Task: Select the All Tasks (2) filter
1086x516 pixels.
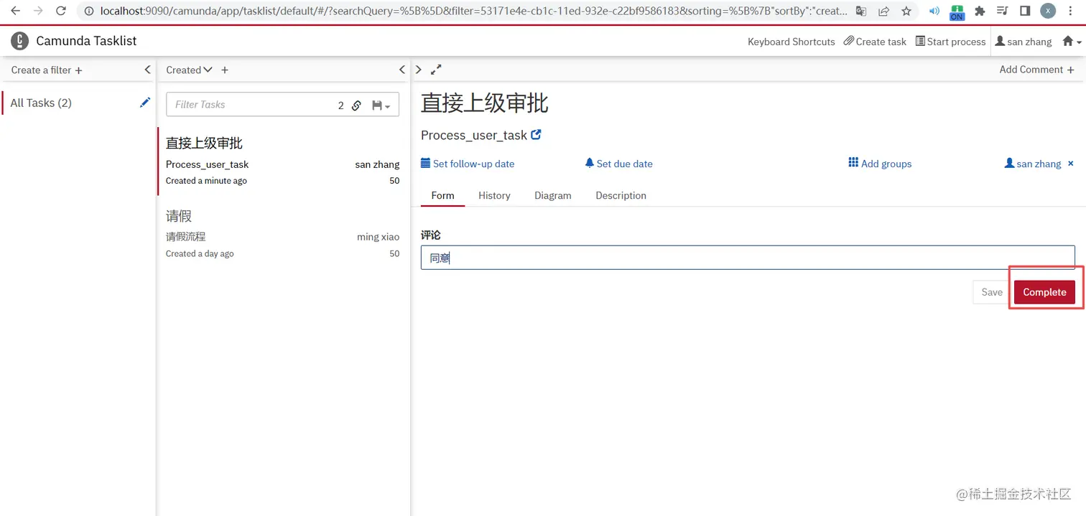Action: coord(41,103)
